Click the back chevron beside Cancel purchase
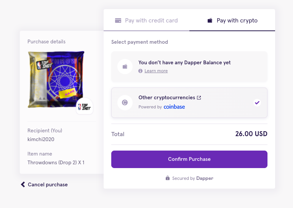Viewport: 293px width, 208px height. coord(23,184)
